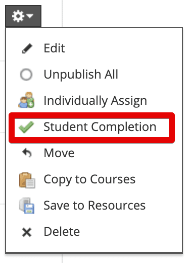
Task: Open the gear settings dropdown
Action: pos(23,16)
